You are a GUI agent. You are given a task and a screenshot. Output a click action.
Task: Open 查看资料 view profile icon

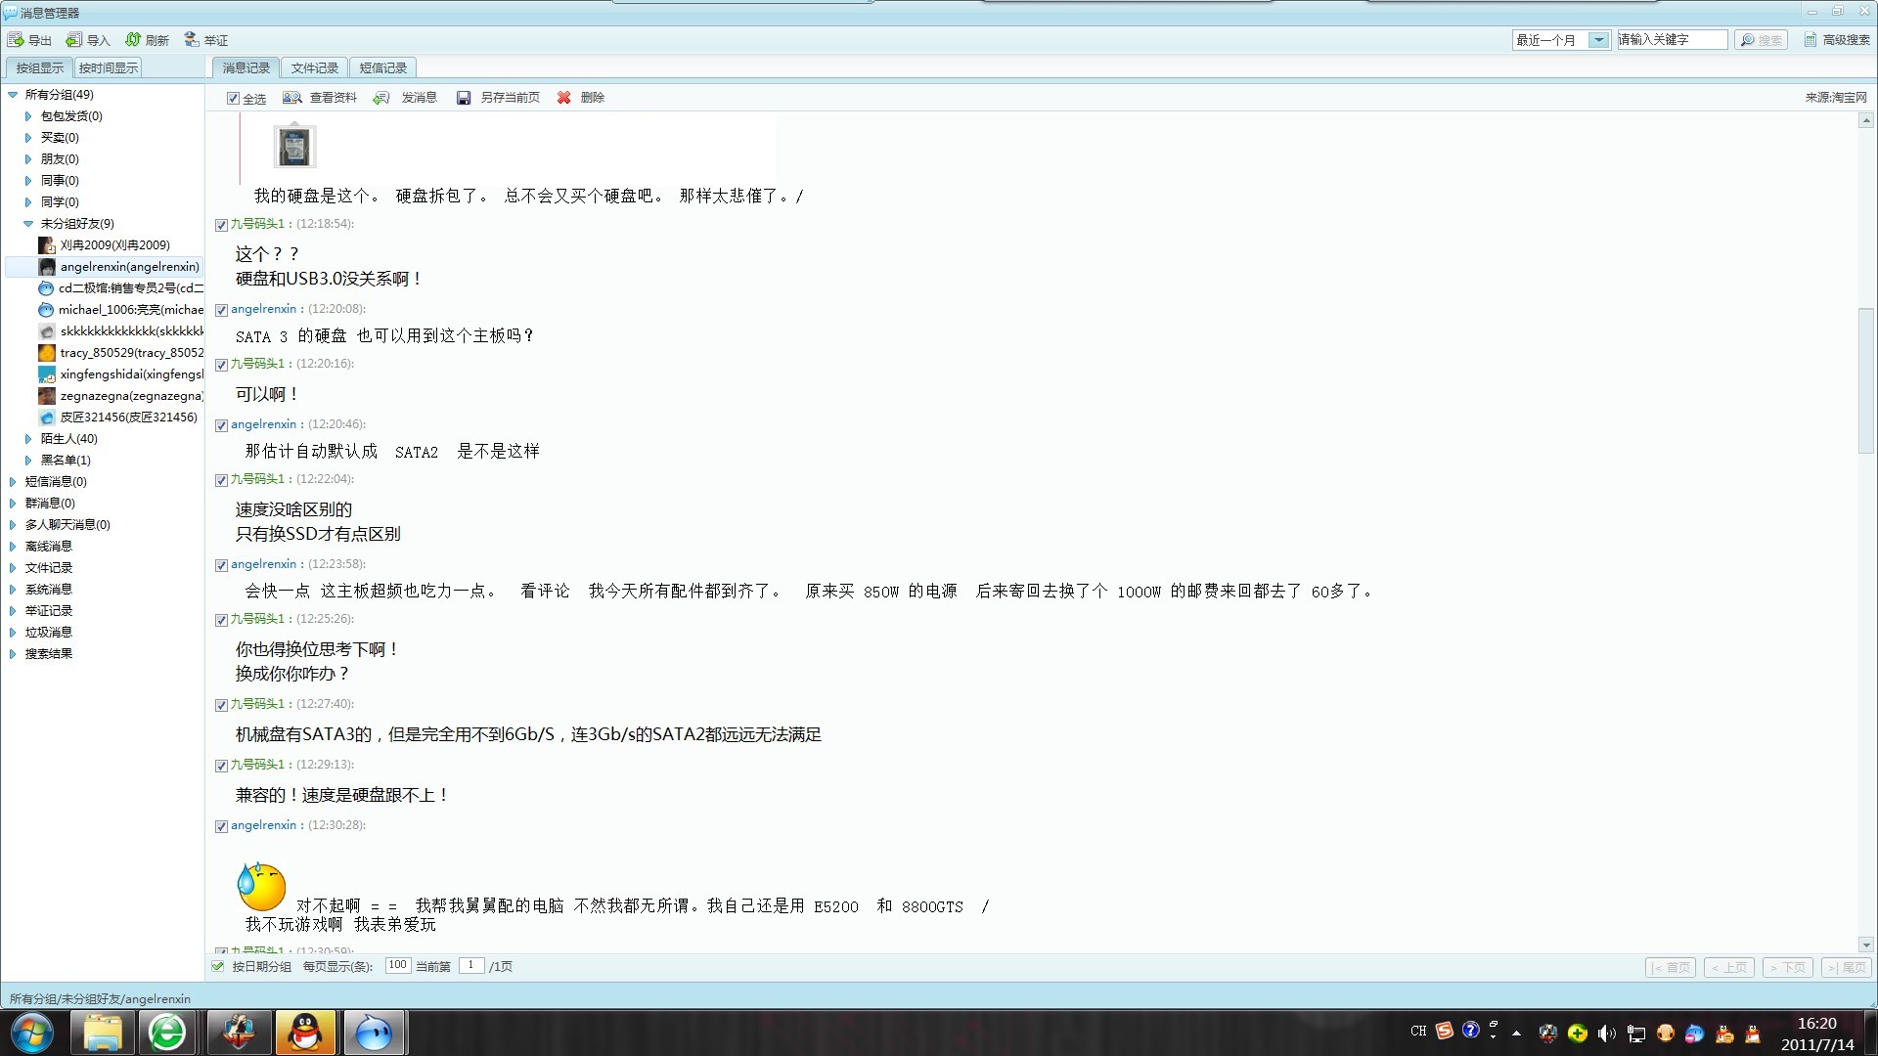[292, 98]
